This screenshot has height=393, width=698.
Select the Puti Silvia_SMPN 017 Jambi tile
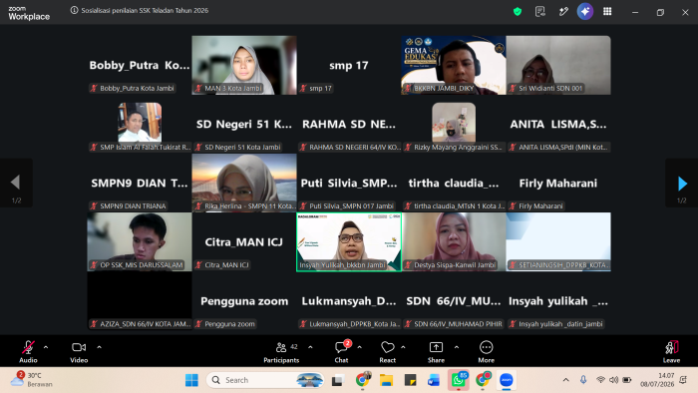coord(349,183)
